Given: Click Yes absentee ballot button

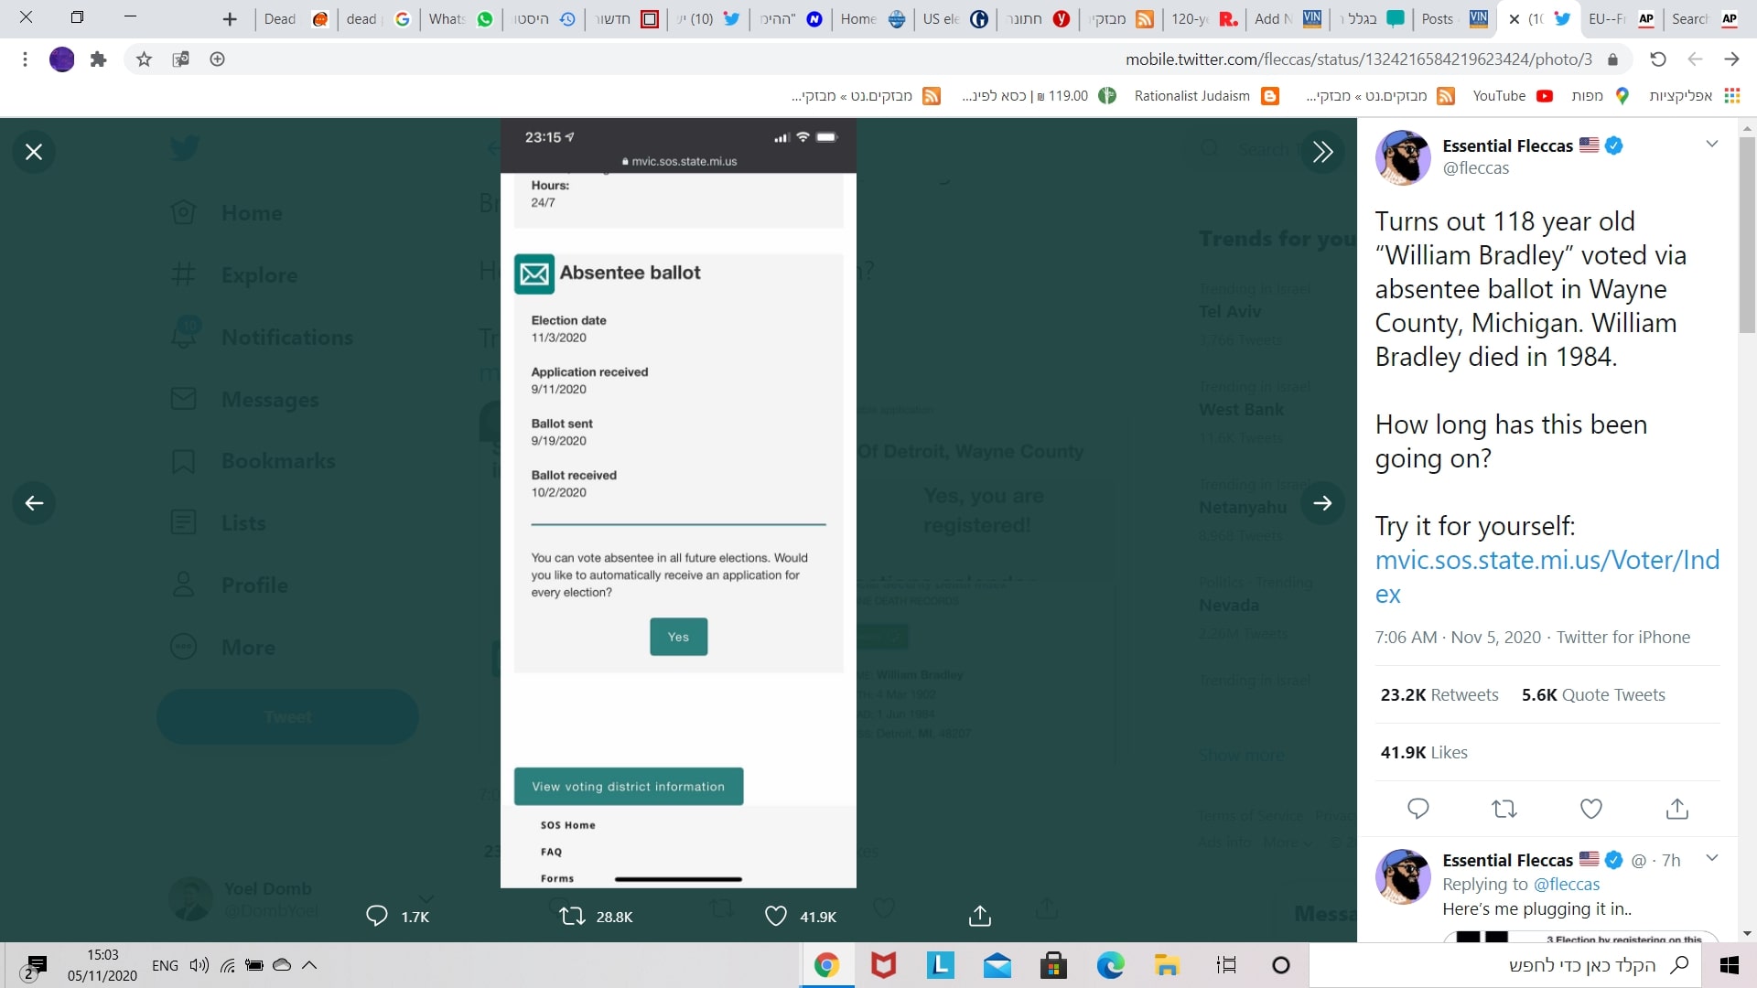Looking at the screenshot, I should (x=677, y=636).
